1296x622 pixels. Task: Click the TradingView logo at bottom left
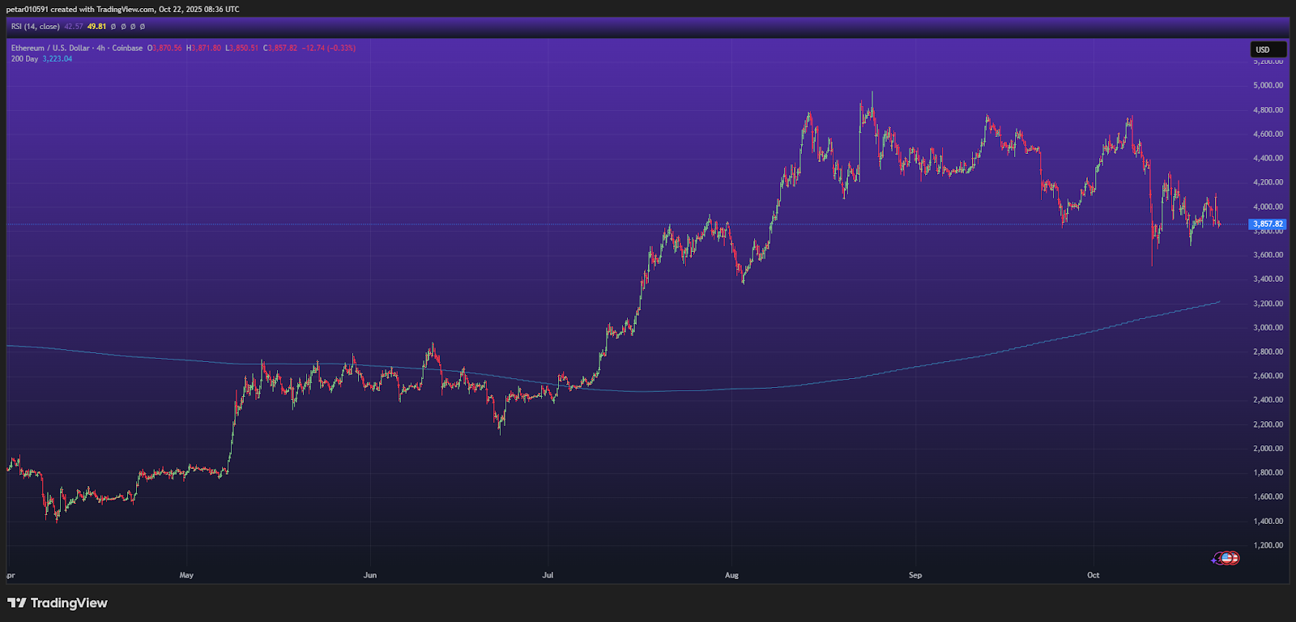pos(57,603)
